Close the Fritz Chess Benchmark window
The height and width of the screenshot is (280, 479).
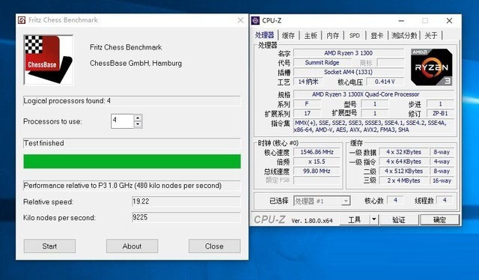point(240,20)
